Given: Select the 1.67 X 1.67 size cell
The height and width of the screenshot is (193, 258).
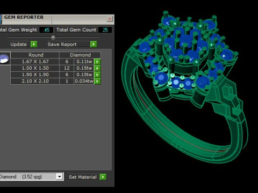Looking at the screenshot, I should [35, 62].
